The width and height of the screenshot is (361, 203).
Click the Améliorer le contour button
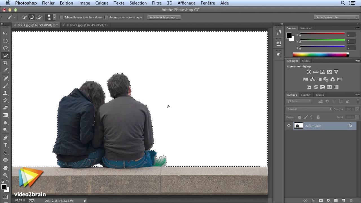pyautogui.click(x=164, y=17)
